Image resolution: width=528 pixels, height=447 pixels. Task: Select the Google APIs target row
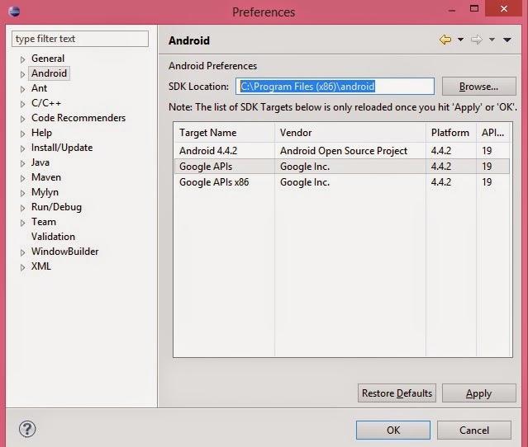click(342, 167)
